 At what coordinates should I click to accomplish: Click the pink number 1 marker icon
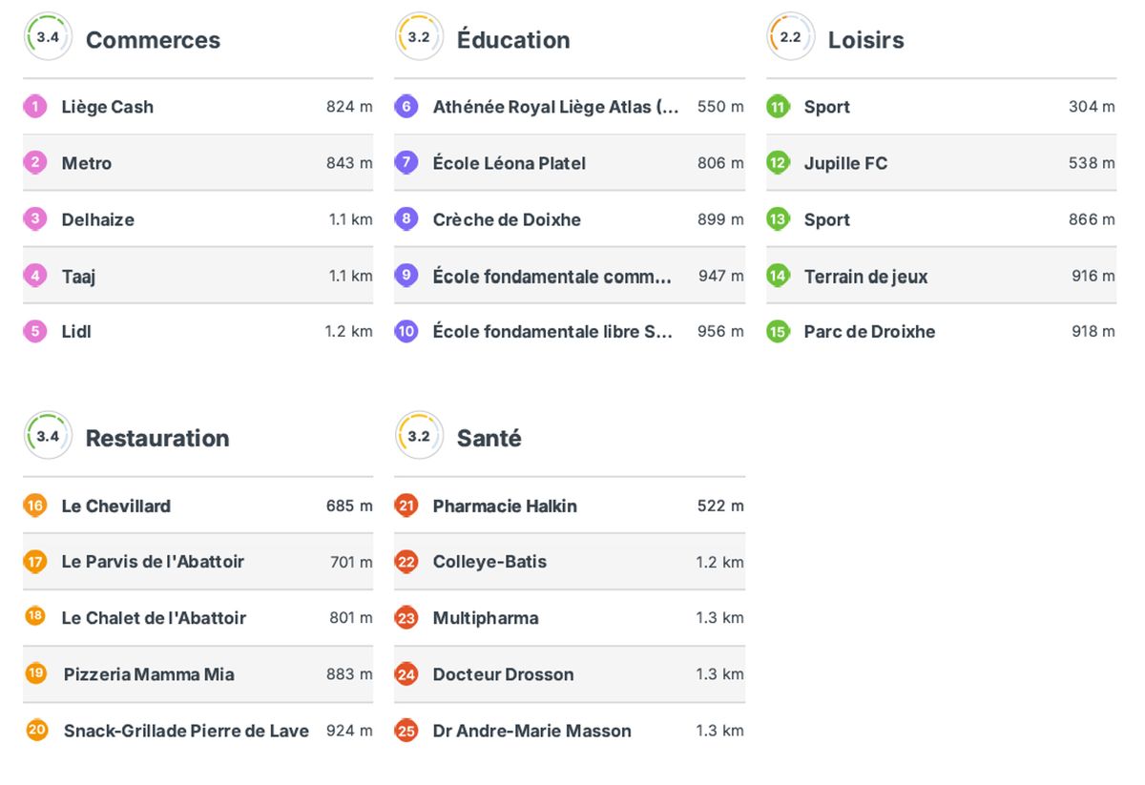coord(35,107)
